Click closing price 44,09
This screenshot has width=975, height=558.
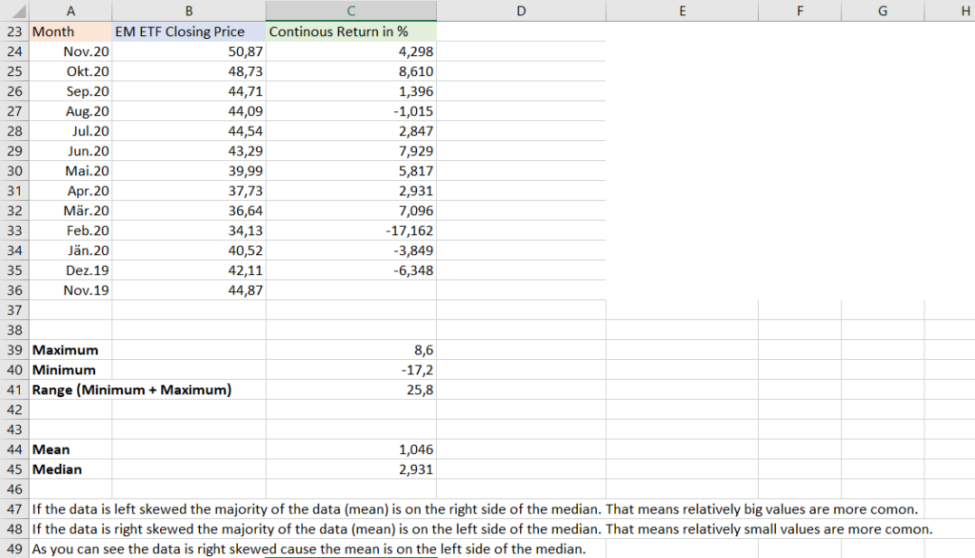point(189,111)
